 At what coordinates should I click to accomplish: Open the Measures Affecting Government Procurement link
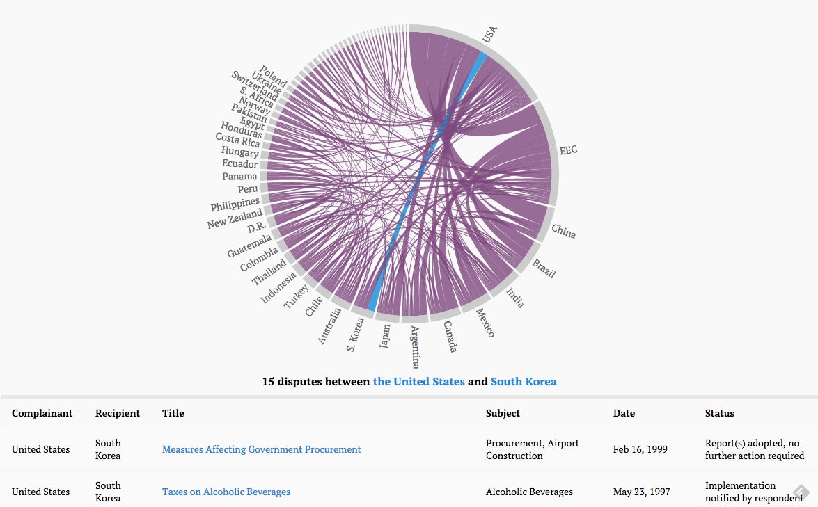(x=261, y=449)
